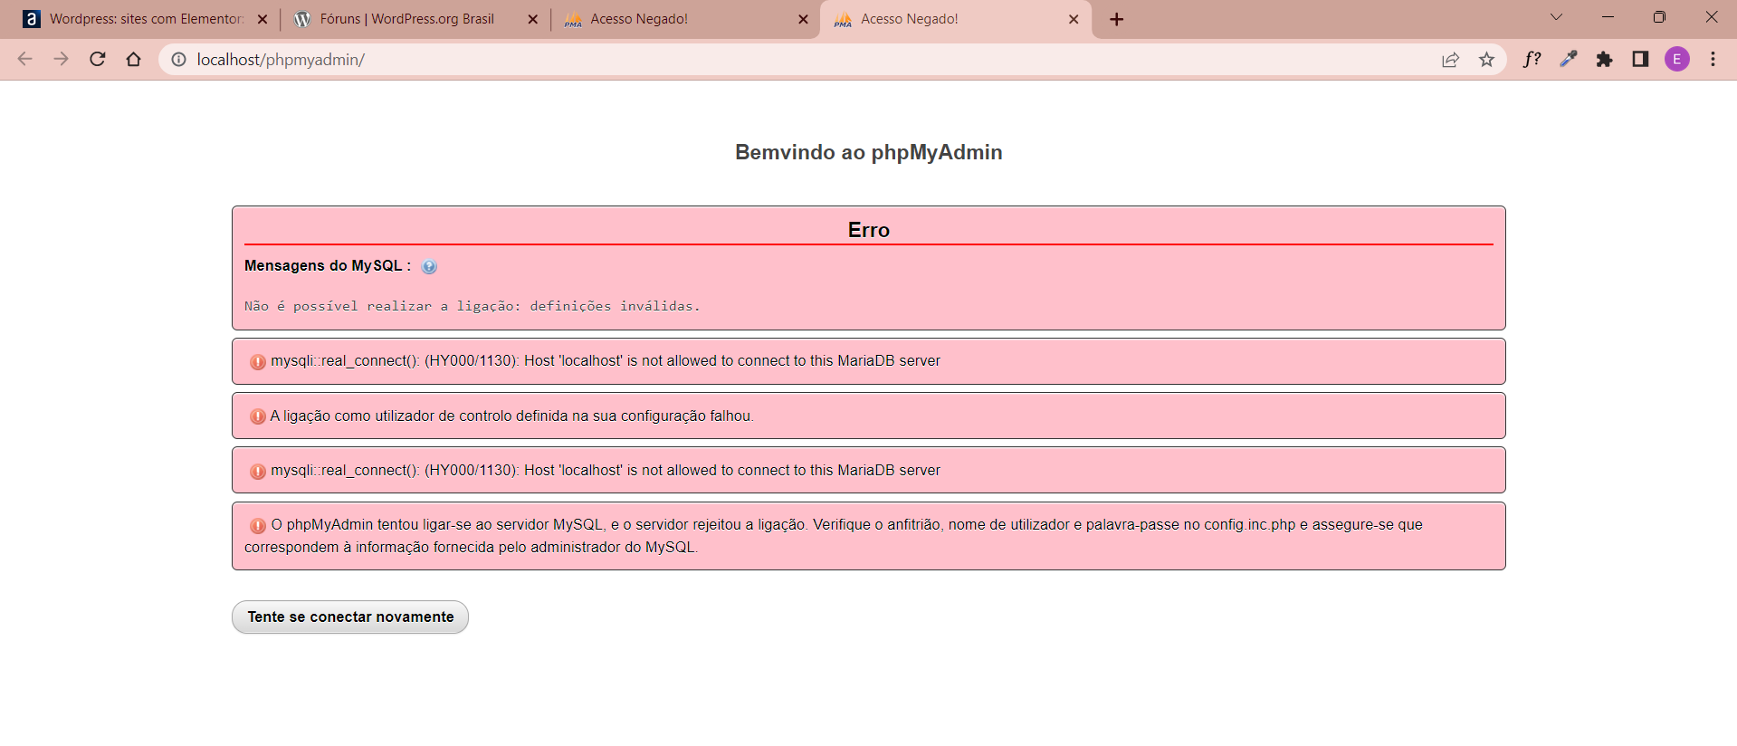Restore down the browser window
Screen dimensions: 1737x746
[x=1659, y=17]
